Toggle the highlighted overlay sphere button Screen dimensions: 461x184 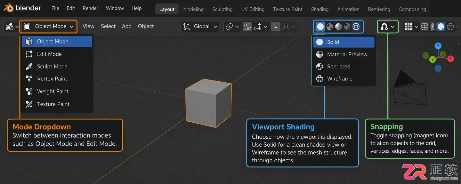coord(441,27)
